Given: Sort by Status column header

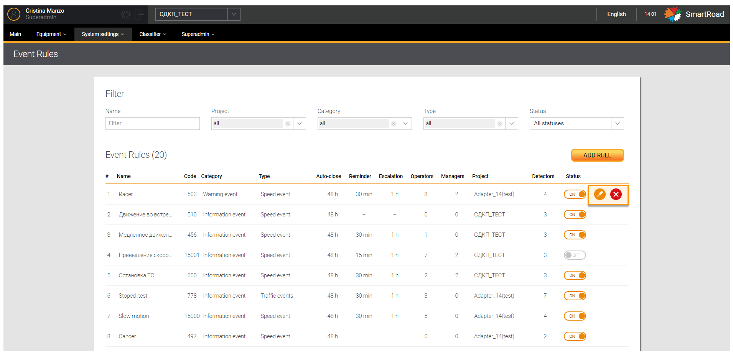Looking at the screenshot, I should click(x=573, y=176).
